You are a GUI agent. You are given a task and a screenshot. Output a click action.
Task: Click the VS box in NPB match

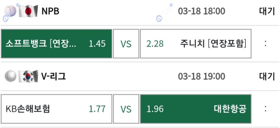(x=126, y=44)
